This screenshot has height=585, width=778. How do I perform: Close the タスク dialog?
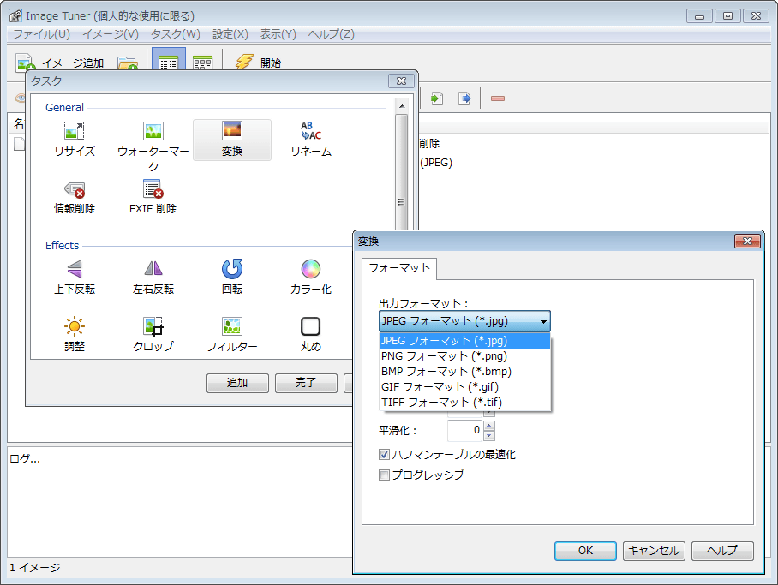coord(401,81)
